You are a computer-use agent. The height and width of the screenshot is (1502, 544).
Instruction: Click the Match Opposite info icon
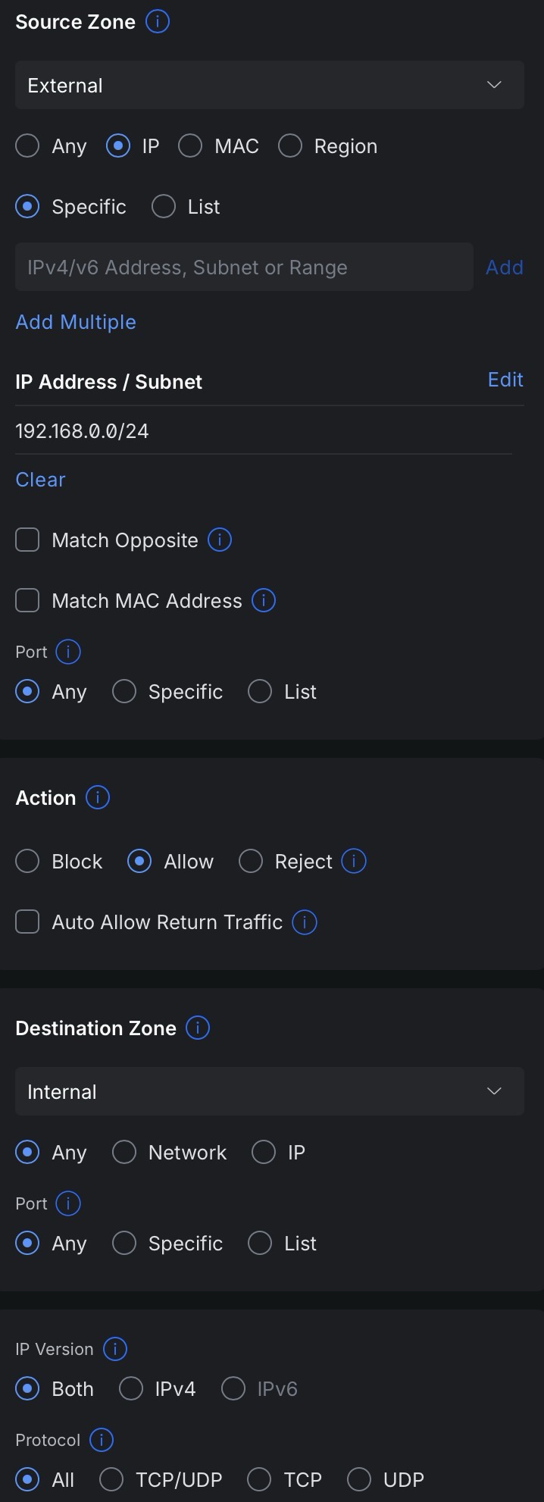click(x=220, y=540)
